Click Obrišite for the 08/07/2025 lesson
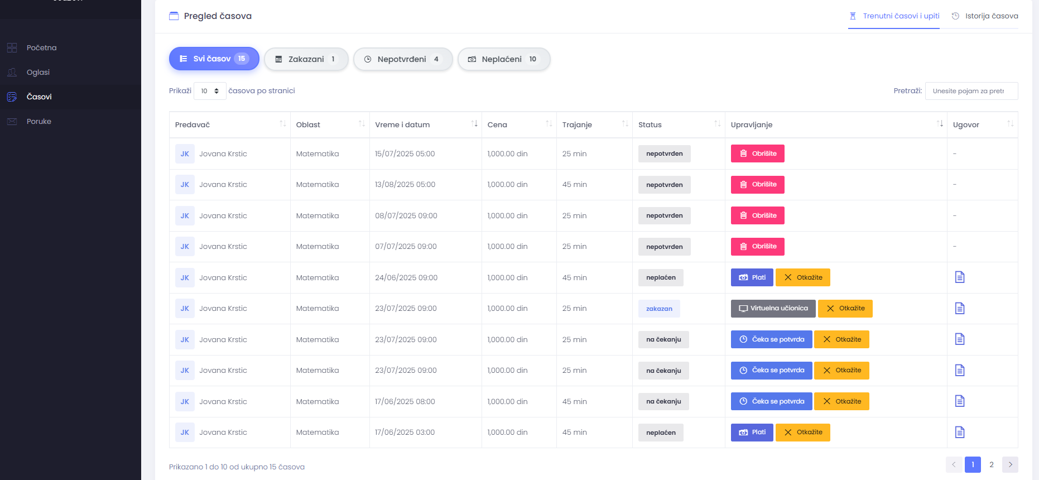The image size is (1039, 480). (x=758, y=215)
